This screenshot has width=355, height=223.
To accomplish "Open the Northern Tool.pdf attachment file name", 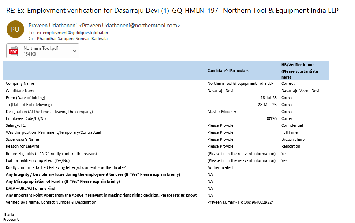I will click(41, 48).
